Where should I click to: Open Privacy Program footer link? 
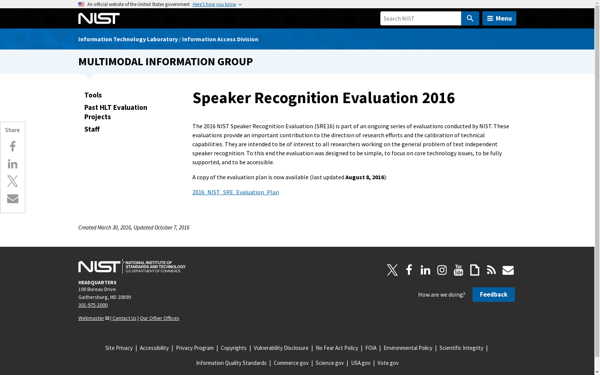tap(195, 348)
